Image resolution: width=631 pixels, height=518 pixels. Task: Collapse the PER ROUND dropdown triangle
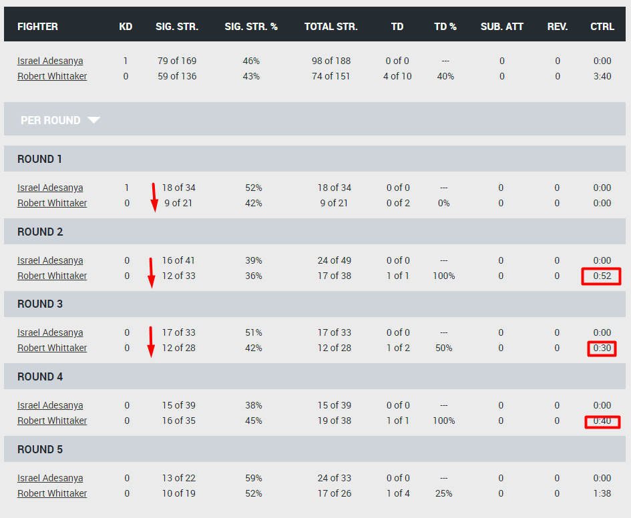point(93,120)
